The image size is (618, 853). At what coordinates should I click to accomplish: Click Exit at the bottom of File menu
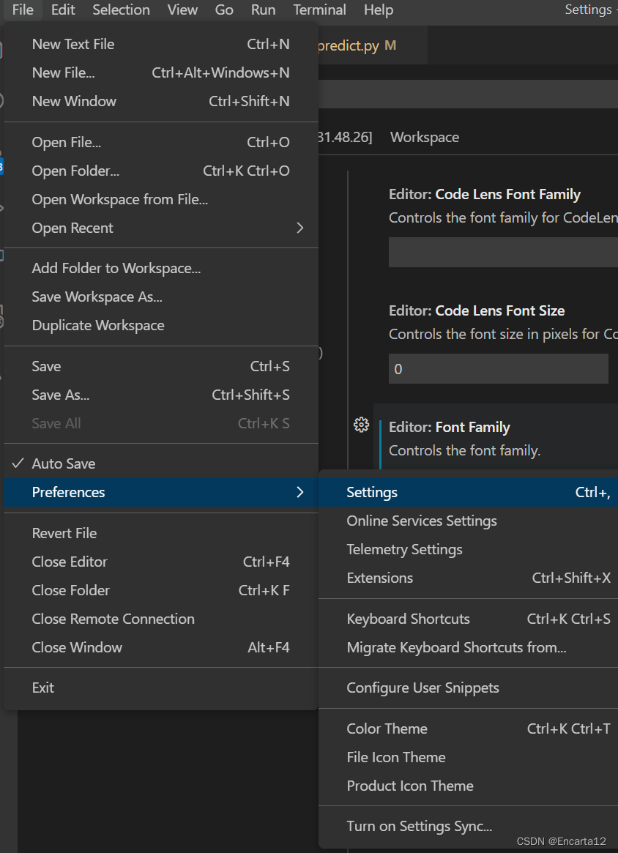point(42,688)
